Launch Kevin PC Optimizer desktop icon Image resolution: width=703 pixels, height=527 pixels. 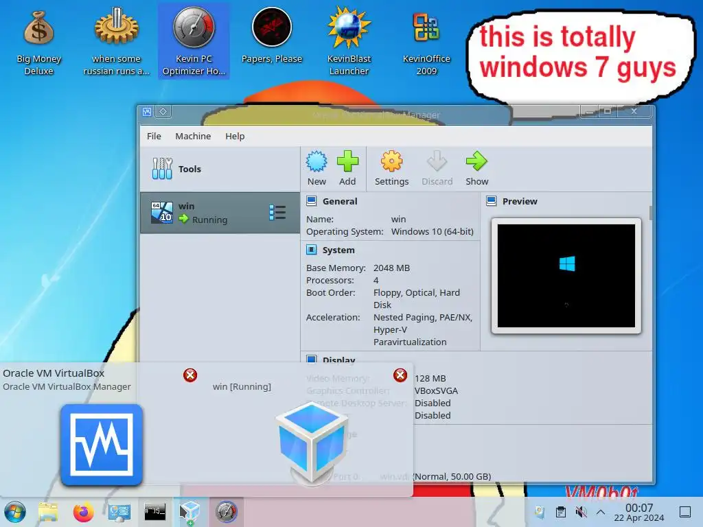coord(194,42)
